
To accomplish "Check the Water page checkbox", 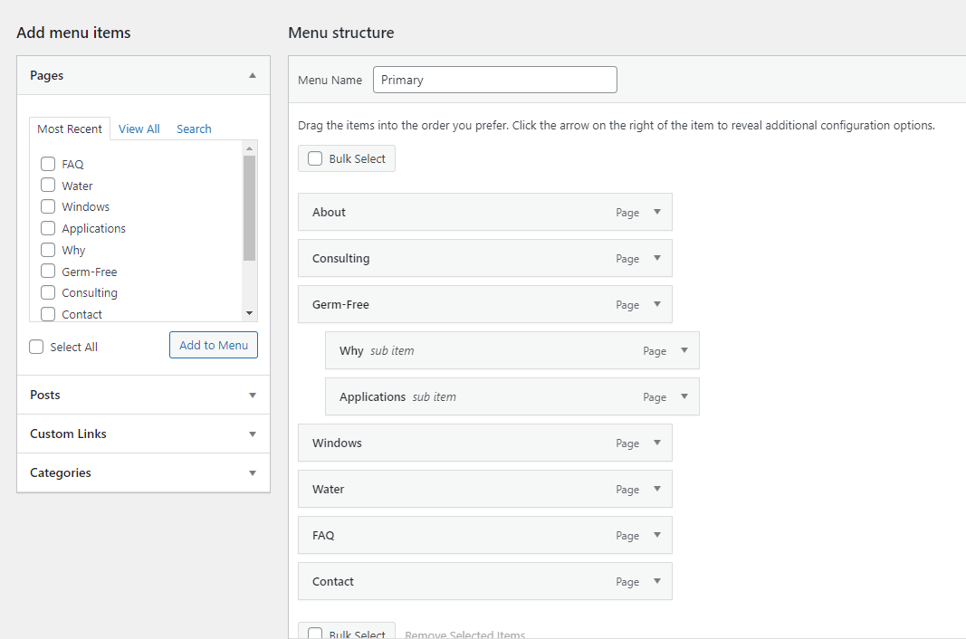I will pos(47,186).
